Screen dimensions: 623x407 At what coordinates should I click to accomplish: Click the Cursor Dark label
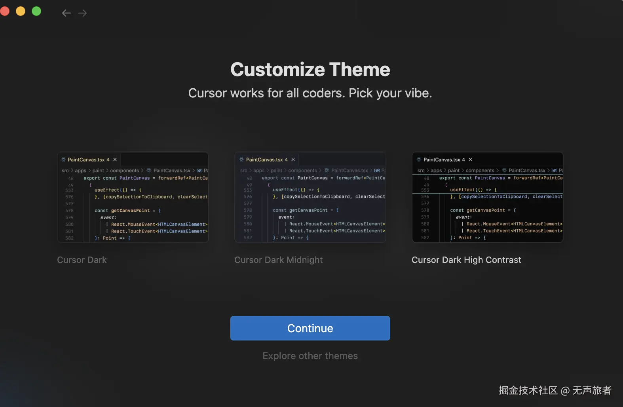coord(82,260)
